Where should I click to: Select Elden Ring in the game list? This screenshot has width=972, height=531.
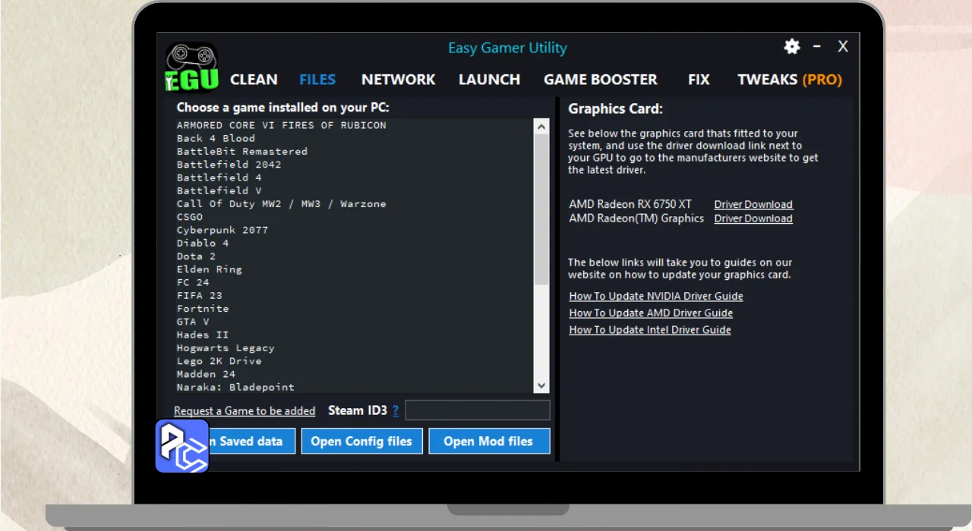pos(210,269)
